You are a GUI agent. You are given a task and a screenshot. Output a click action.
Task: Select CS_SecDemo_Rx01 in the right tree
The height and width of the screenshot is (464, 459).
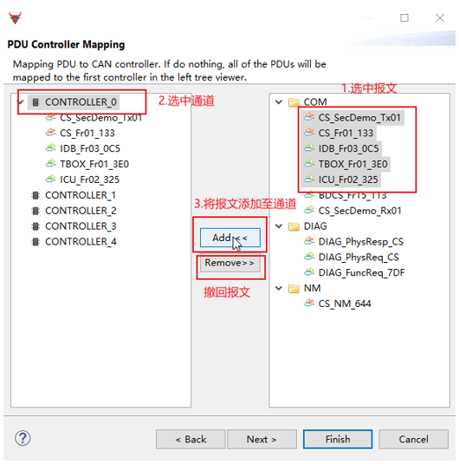[x=359, y=211]
